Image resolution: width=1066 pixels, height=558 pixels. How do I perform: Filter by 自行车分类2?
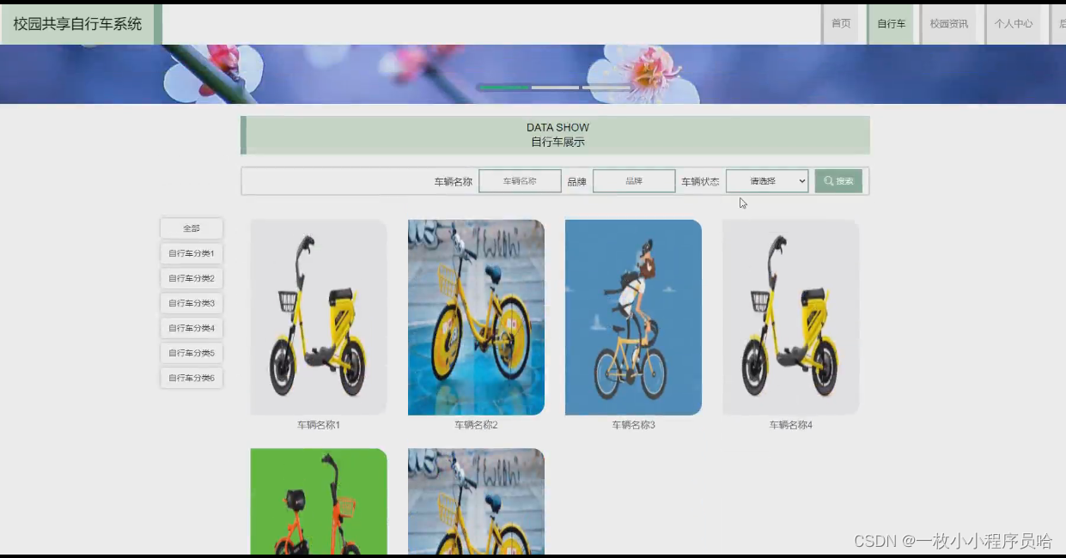click(192, 278)
